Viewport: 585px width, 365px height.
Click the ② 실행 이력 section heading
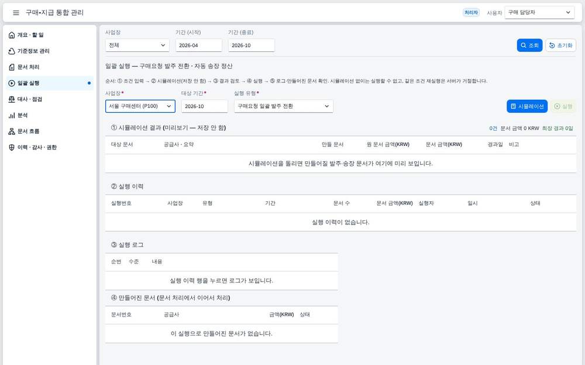tap(127, 187)
